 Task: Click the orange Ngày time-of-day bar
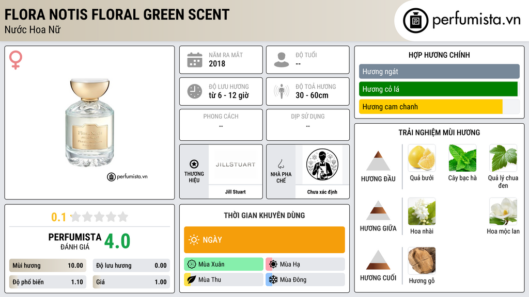pos(264,240)
